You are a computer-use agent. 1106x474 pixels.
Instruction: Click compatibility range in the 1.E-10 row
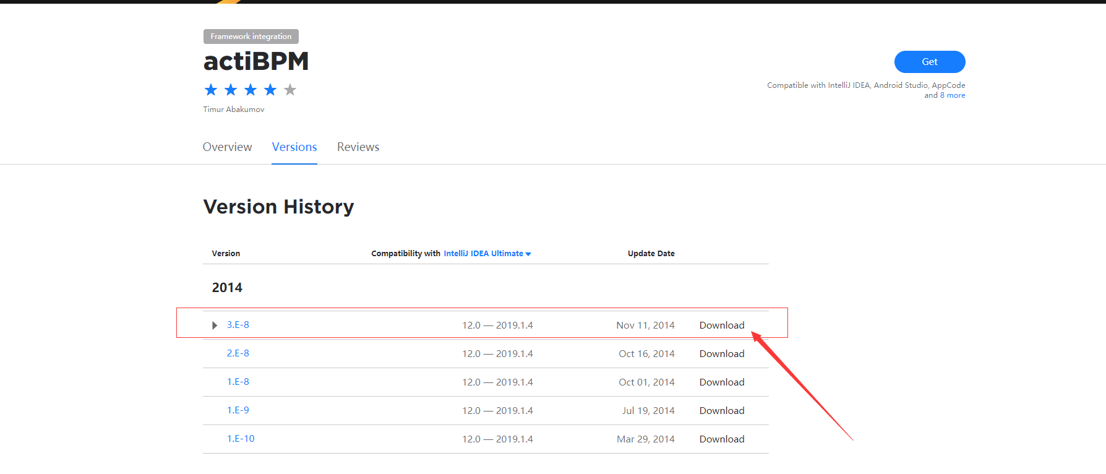pos(497,439)
